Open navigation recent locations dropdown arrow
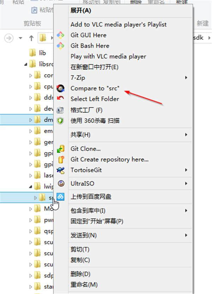 click(20, 38)
